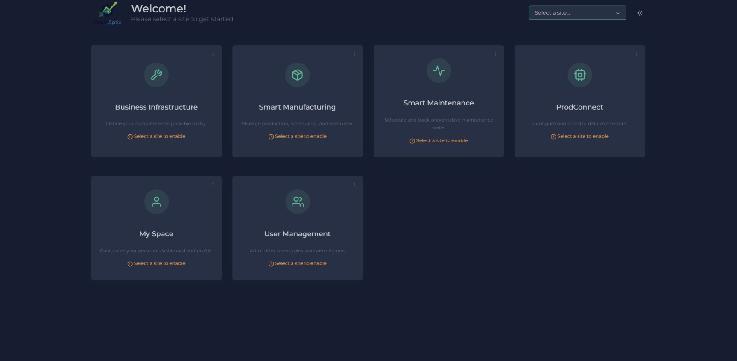Click the Smart Manufacturing title
The height and width of the screenshot is (361, 737).
tap(297, 107)
